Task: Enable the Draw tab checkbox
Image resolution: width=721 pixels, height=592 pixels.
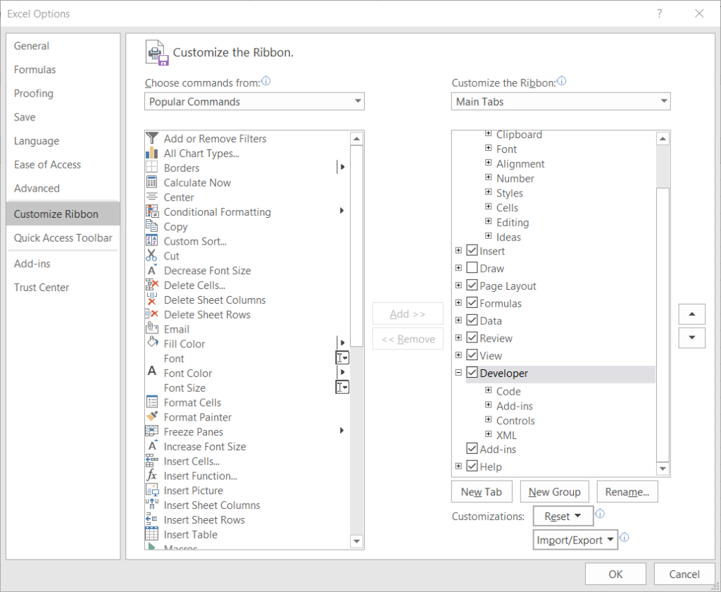Action: [472, 268]
